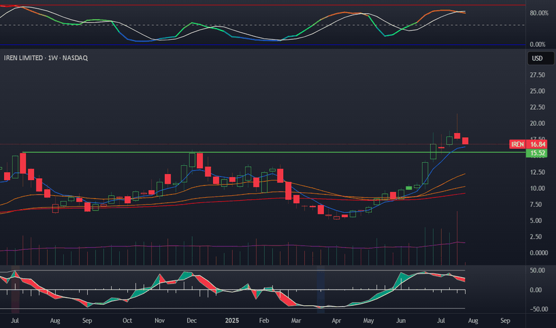The height and width of the screenshot is (328, 556).
Task: Click the -50.00 lower indicator scale label
Action: coord(539,309)
